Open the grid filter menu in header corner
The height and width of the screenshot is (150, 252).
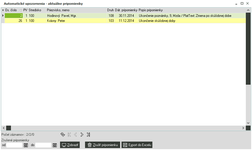tap(3, 10)
